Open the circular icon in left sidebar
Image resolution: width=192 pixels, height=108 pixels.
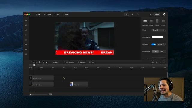pos(26,45)
